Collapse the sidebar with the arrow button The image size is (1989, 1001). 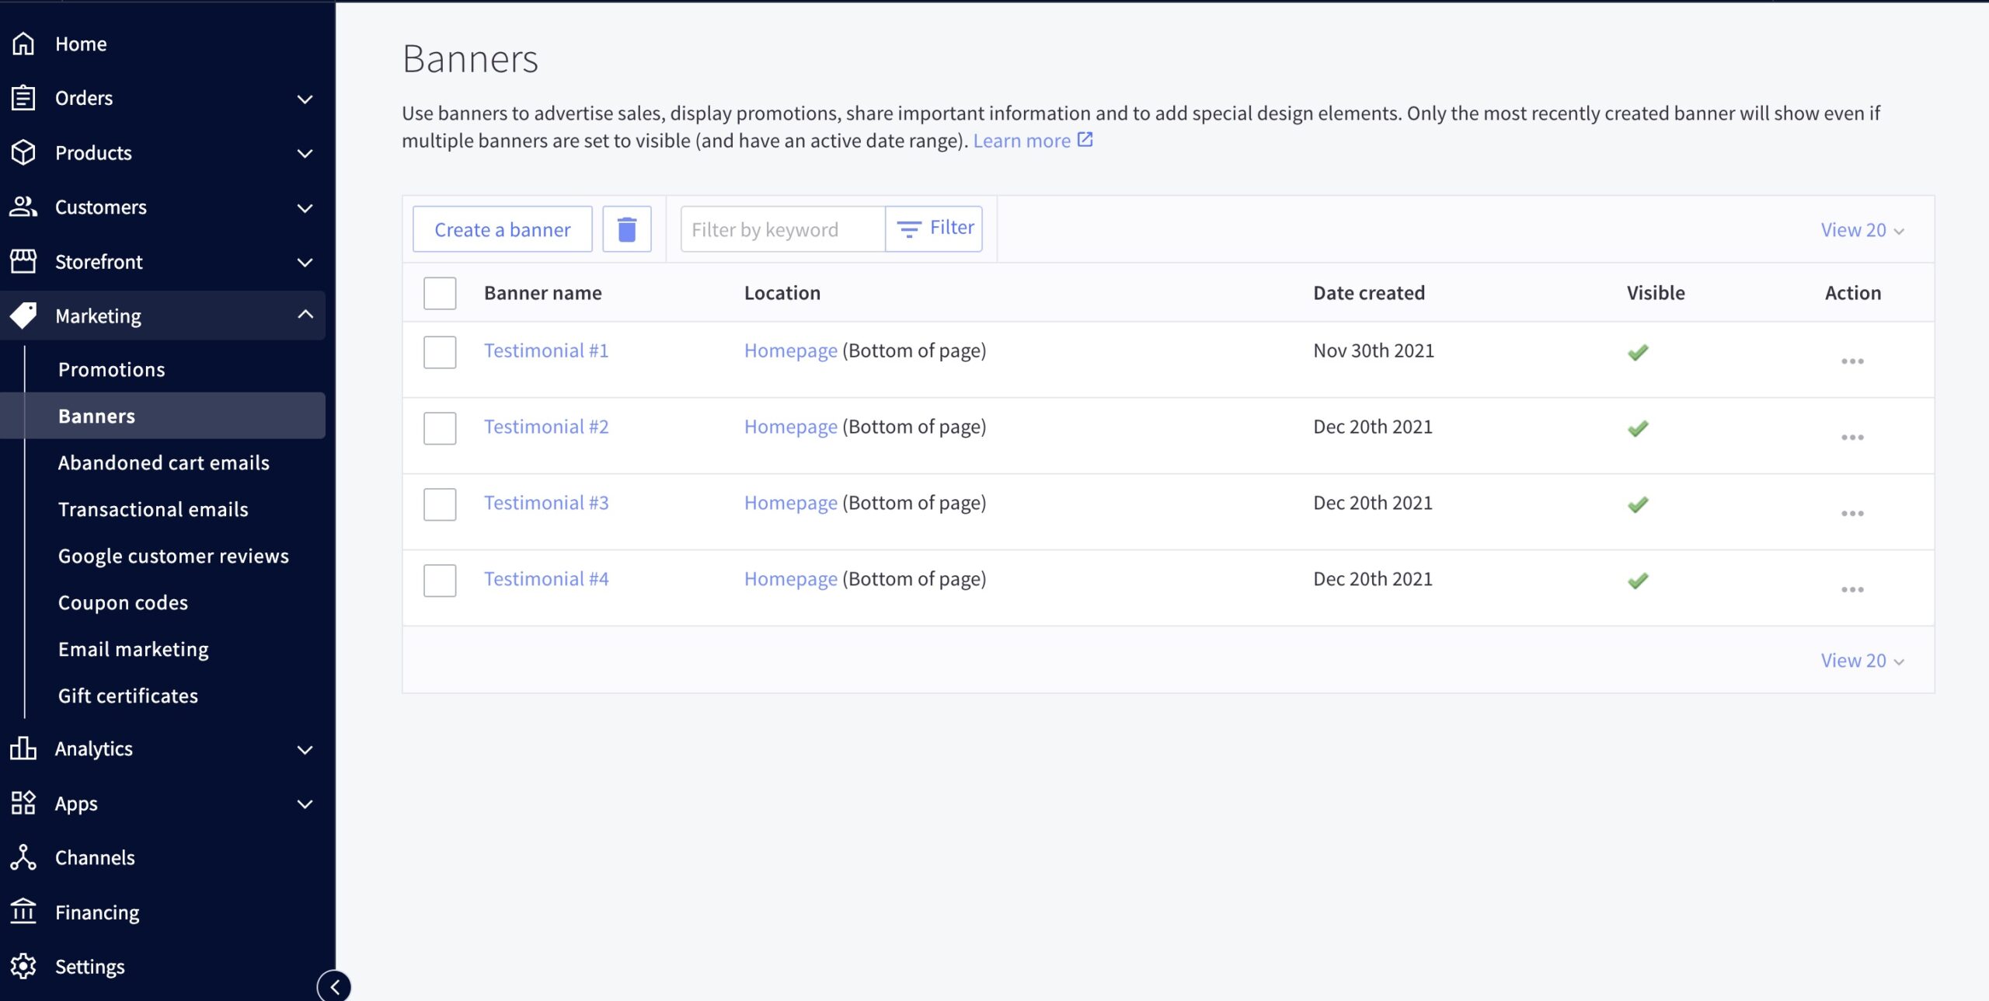[x=335, y=986]
